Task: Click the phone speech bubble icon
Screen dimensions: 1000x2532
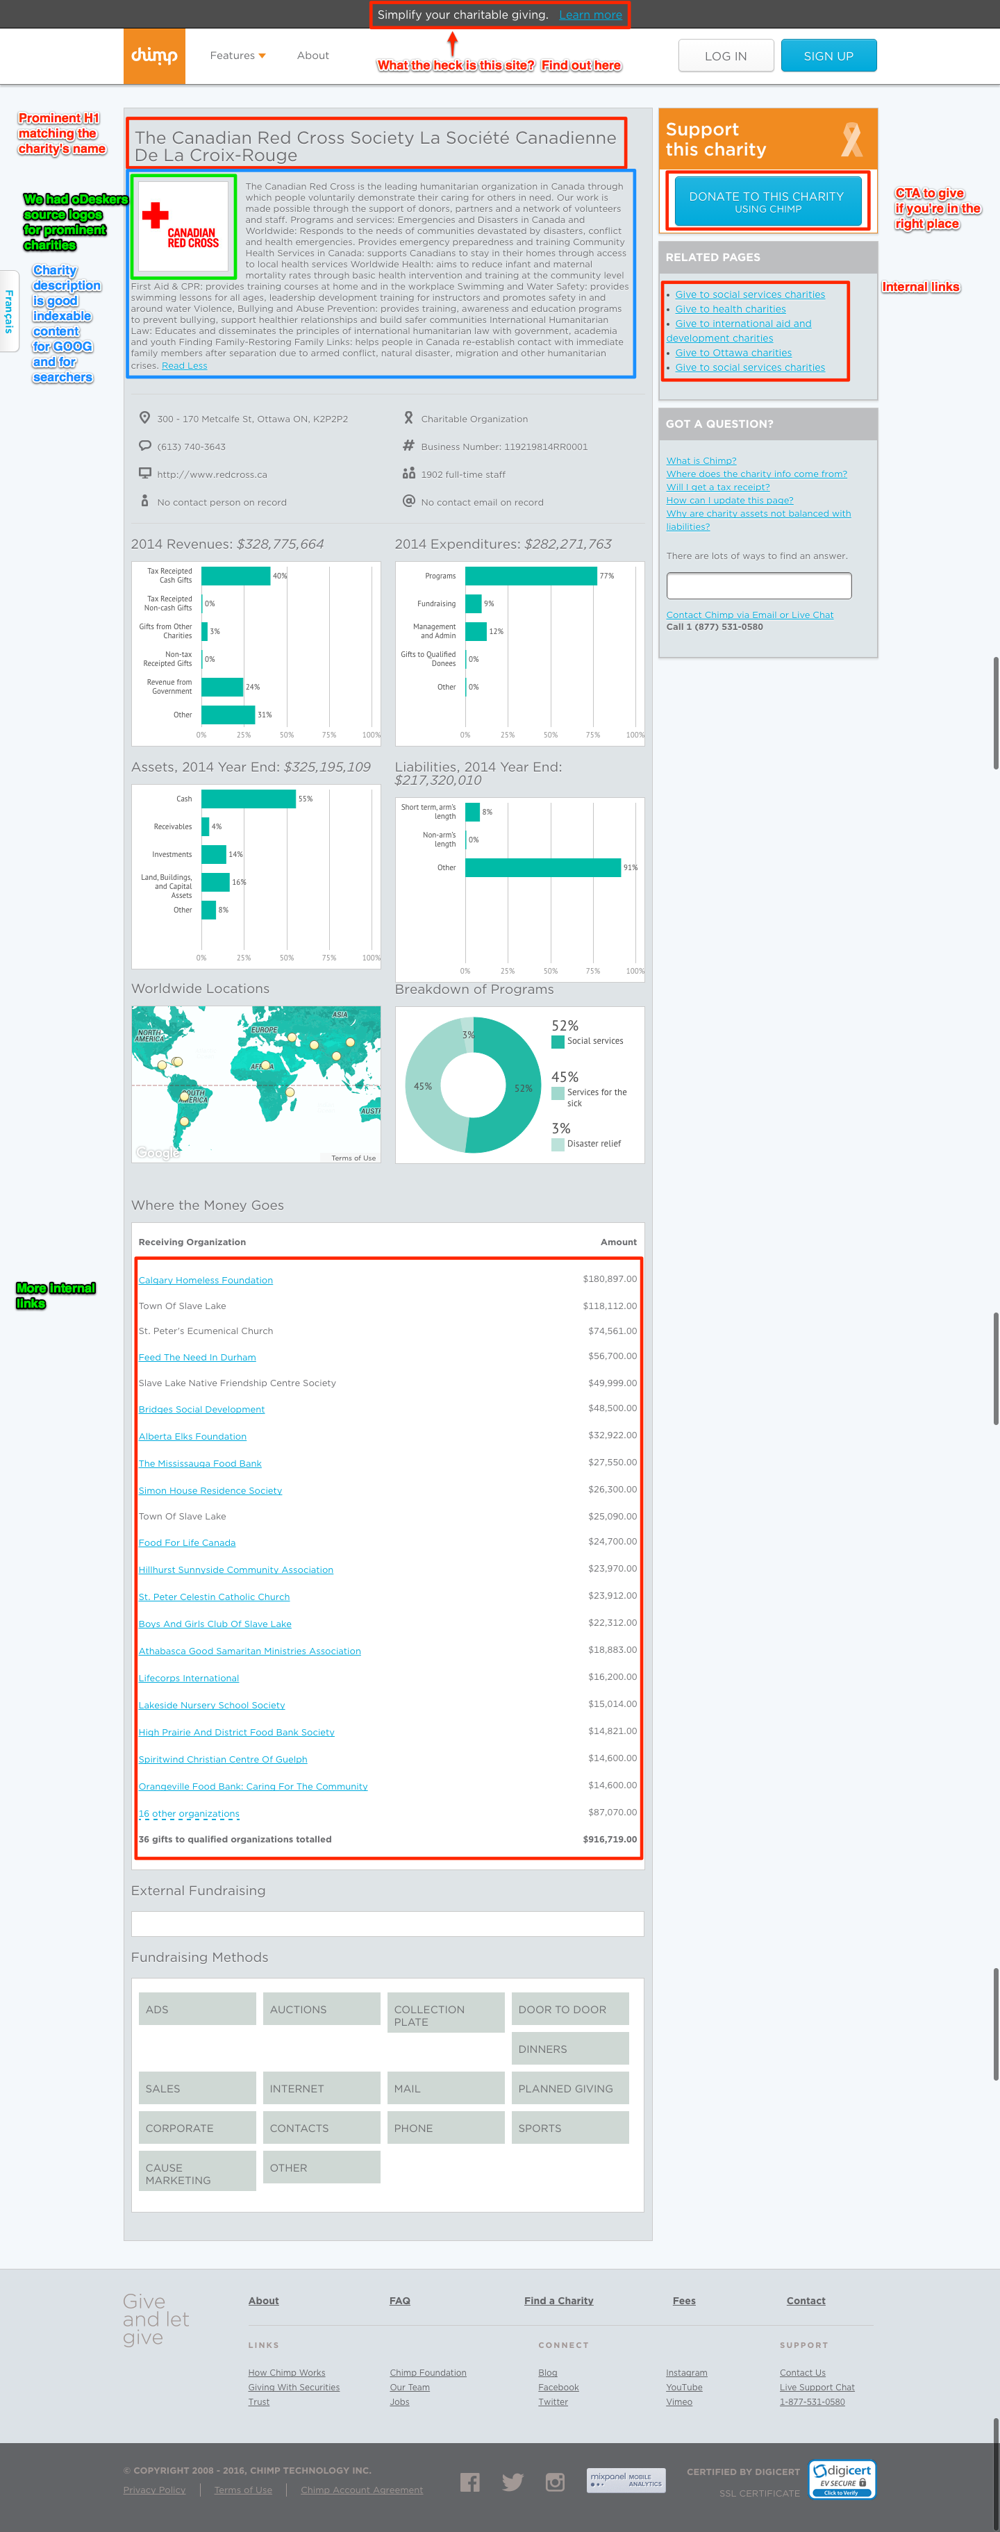Action: [144, 445]
